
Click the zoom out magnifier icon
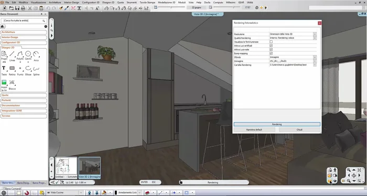click(x=349, y=181)
